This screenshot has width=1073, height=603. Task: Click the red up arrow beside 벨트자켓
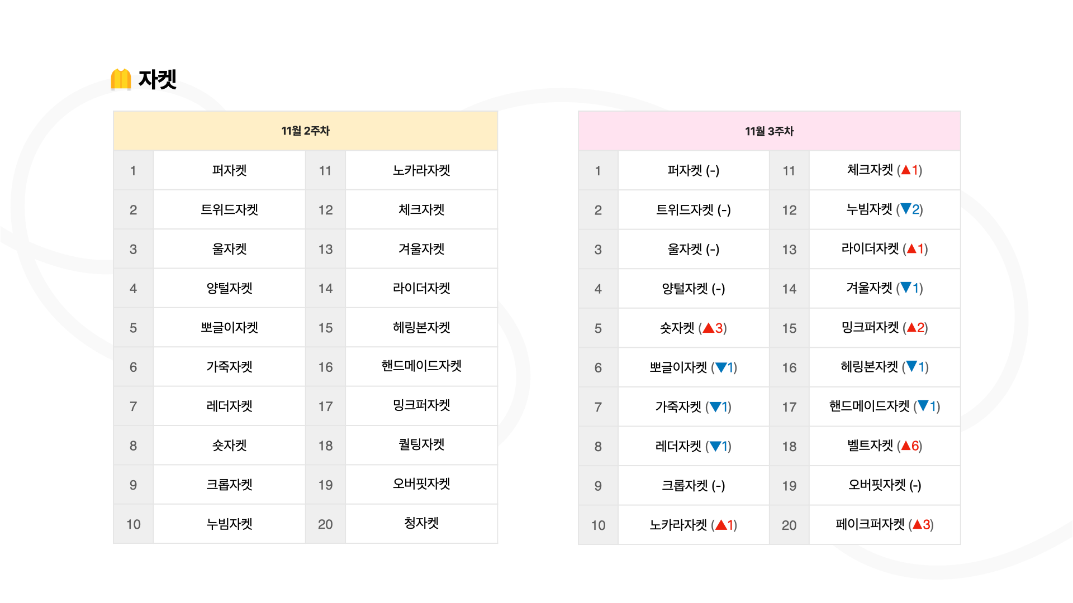click(906, 446)
